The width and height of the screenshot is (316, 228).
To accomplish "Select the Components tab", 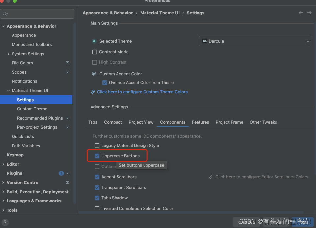I will pos(173,122).
